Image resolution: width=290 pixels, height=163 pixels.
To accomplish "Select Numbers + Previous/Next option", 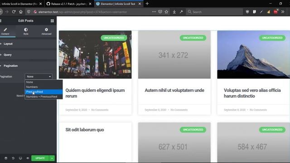I will pos(43,96).
